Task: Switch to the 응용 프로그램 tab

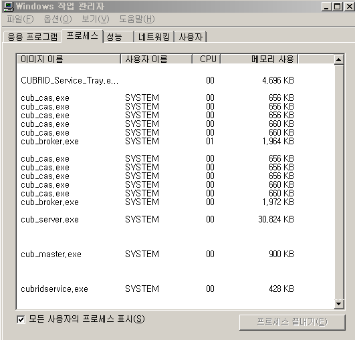Action: [x=32, y=37]
